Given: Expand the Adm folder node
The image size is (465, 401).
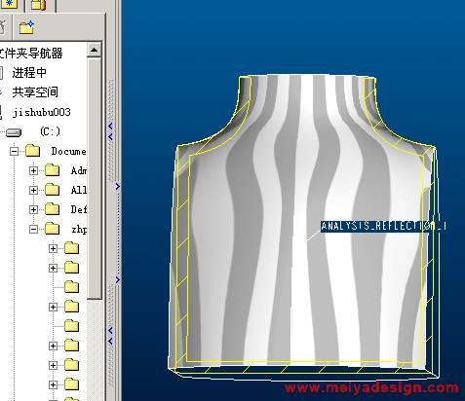Looking at the screenshot, I should click(x=33, y=170).
